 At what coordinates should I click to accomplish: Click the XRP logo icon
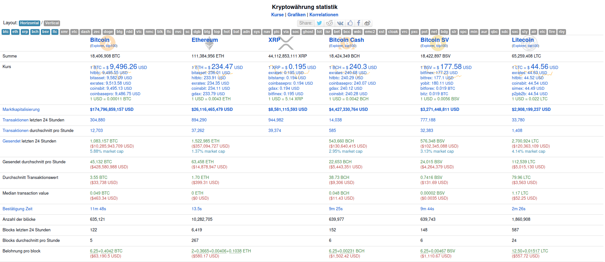tap(286, 43)
